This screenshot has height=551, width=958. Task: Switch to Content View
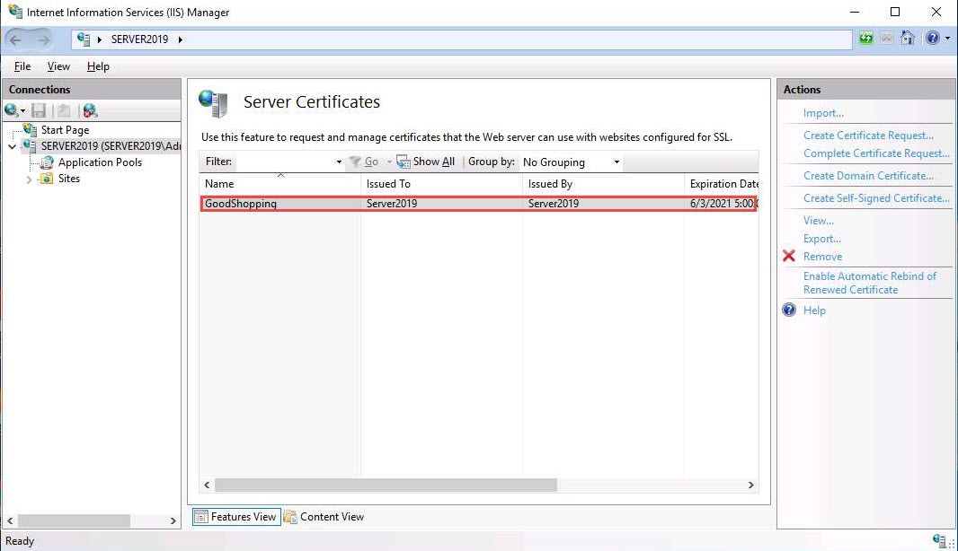(324, 517)
